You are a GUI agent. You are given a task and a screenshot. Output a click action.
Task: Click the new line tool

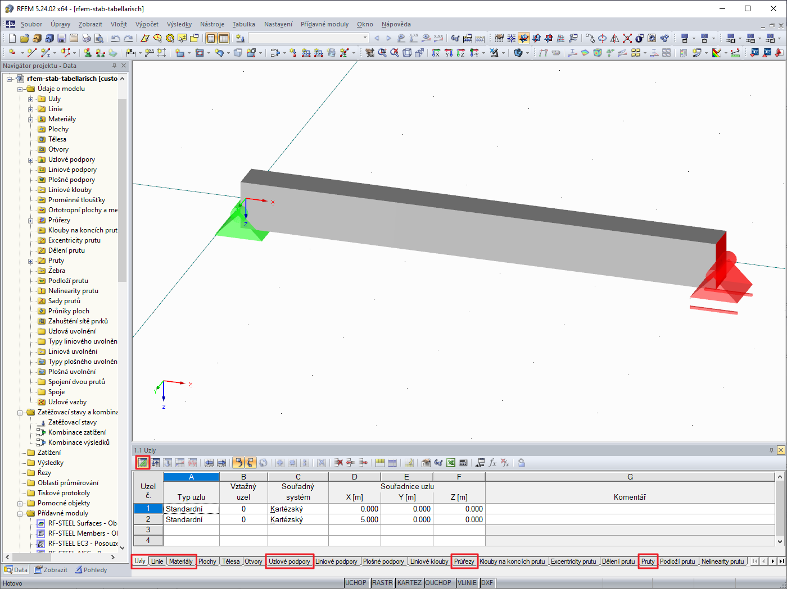pos(31,53)
